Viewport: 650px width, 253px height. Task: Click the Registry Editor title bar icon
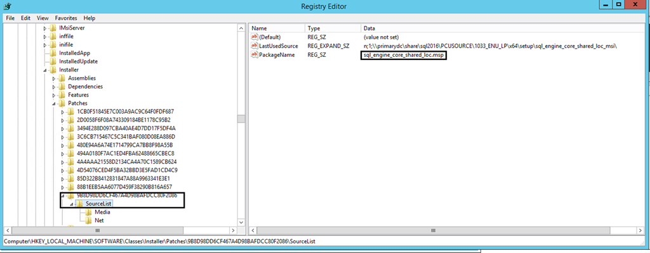point(7,6)
